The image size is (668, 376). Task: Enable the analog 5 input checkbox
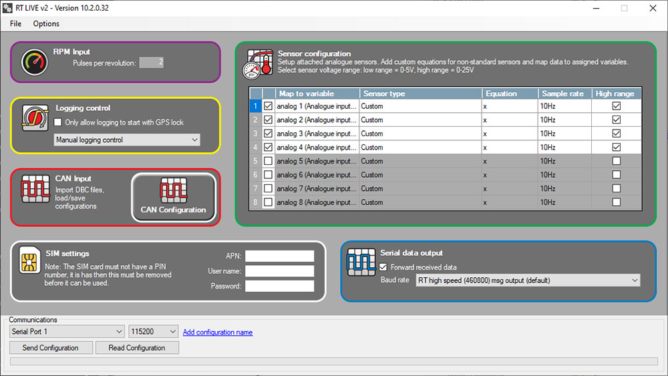tap(268, 161)
